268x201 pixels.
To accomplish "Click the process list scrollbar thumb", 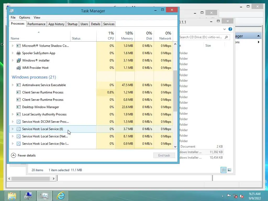I will tap(175, 91).
